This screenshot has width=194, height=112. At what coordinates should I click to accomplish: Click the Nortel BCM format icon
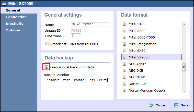(x=125, y=84)
